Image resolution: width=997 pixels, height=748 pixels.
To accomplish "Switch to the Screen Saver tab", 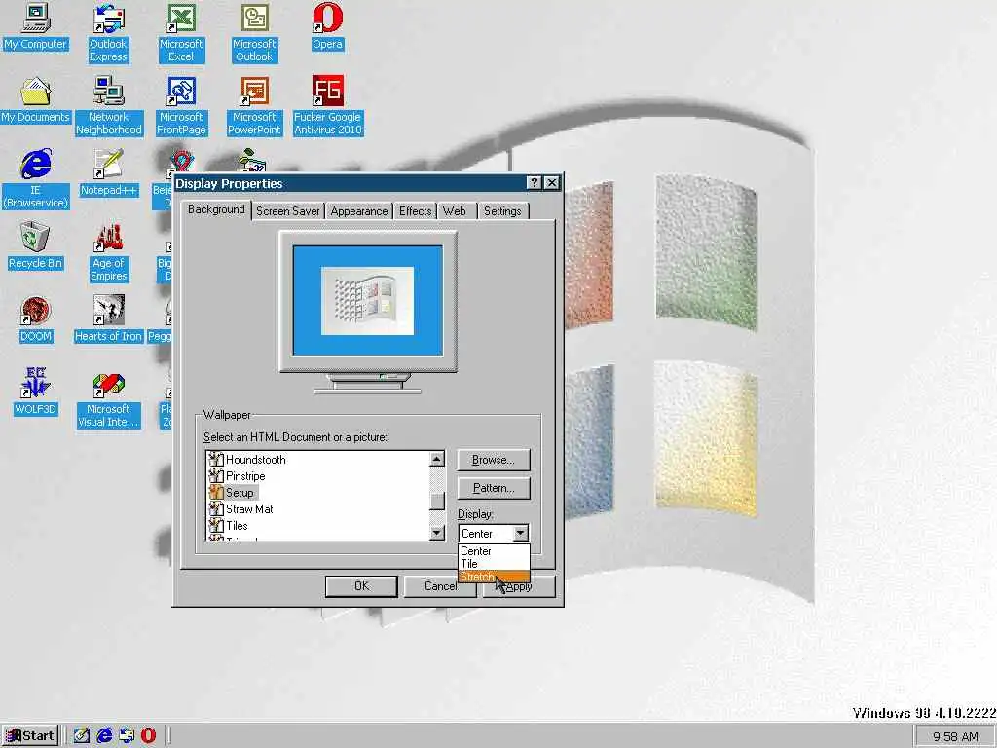I will pos(288,211).
